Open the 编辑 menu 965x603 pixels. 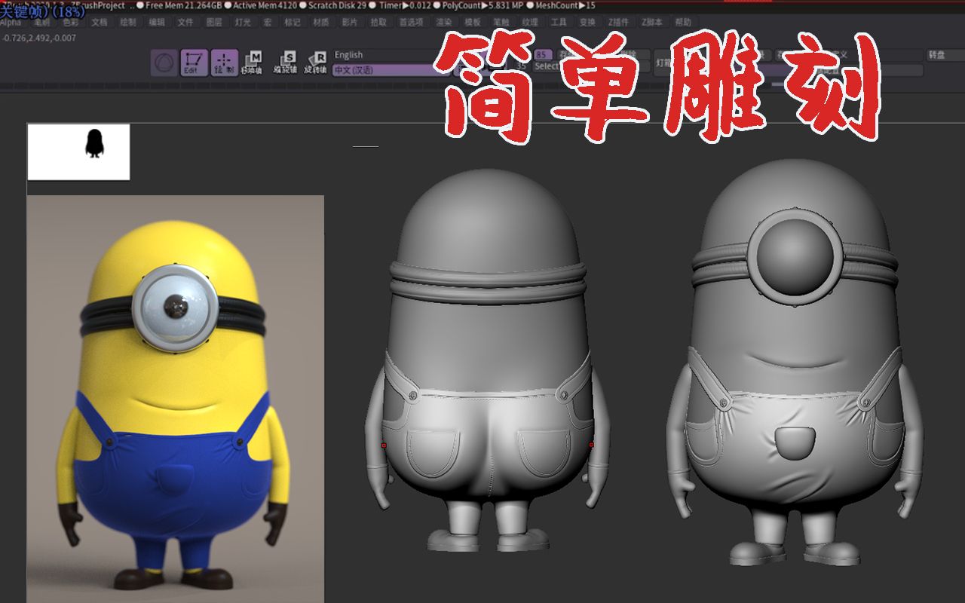pyautogui.click(x=157, y=23)
